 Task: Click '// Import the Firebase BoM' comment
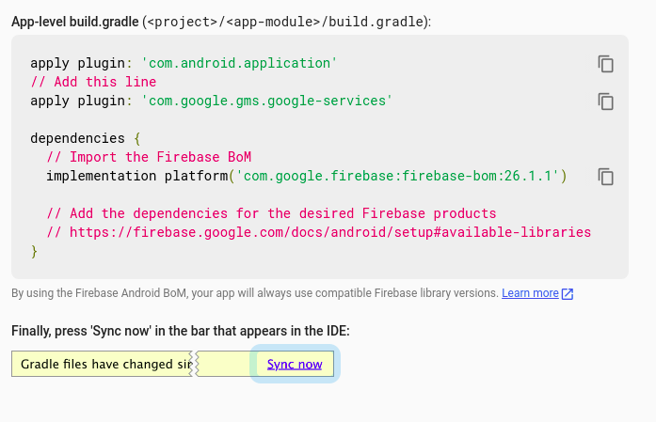pos(149,157)
